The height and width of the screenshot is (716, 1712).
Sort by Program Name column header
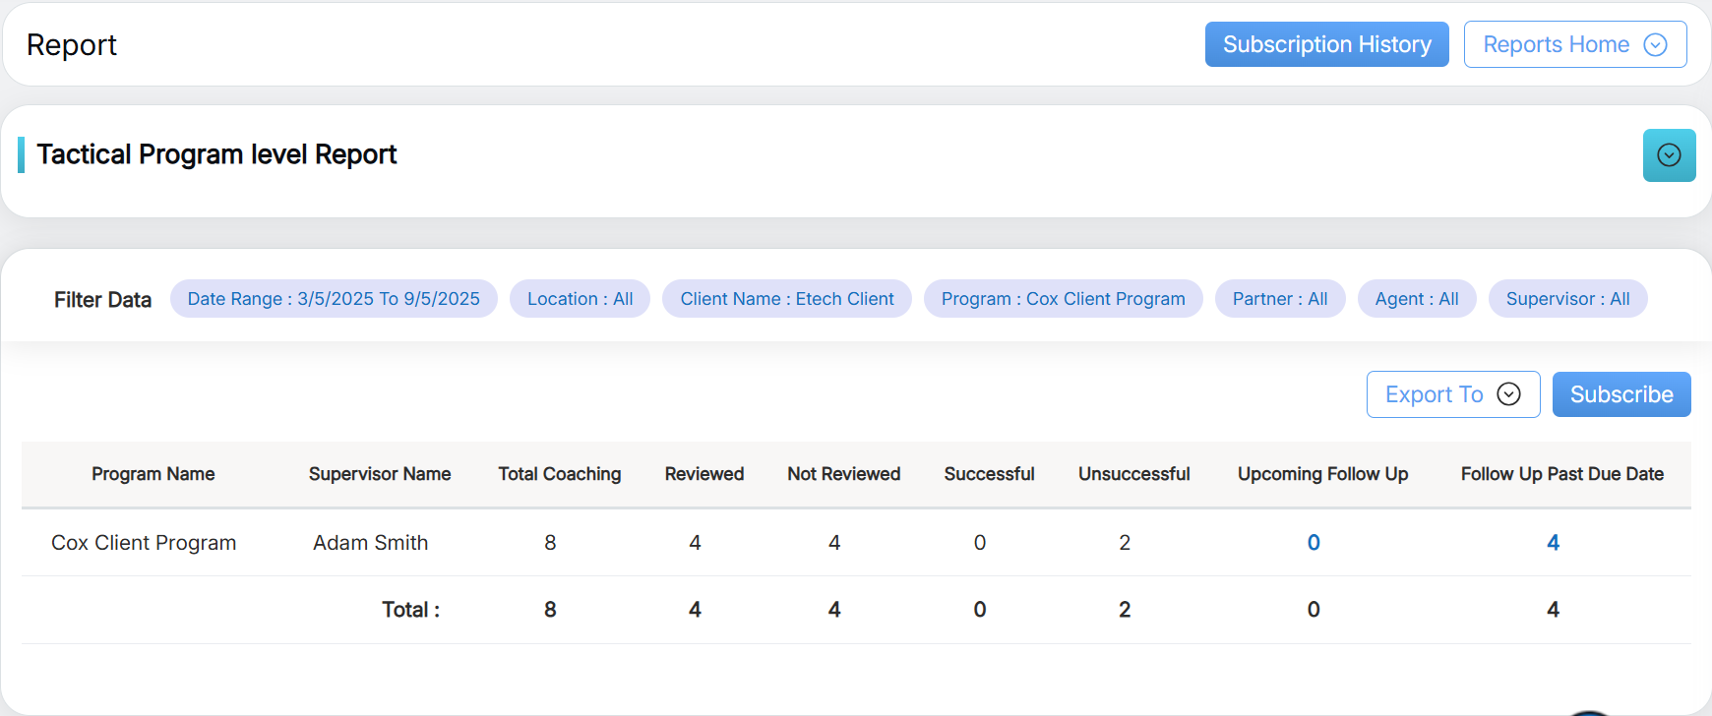point(153,474)
